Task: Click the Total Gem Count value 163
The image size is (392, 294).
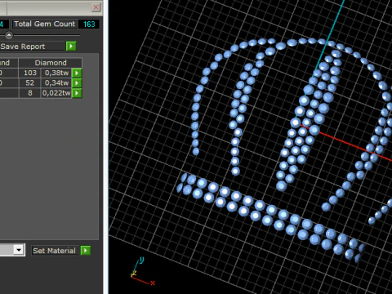Action: (89, 24)
